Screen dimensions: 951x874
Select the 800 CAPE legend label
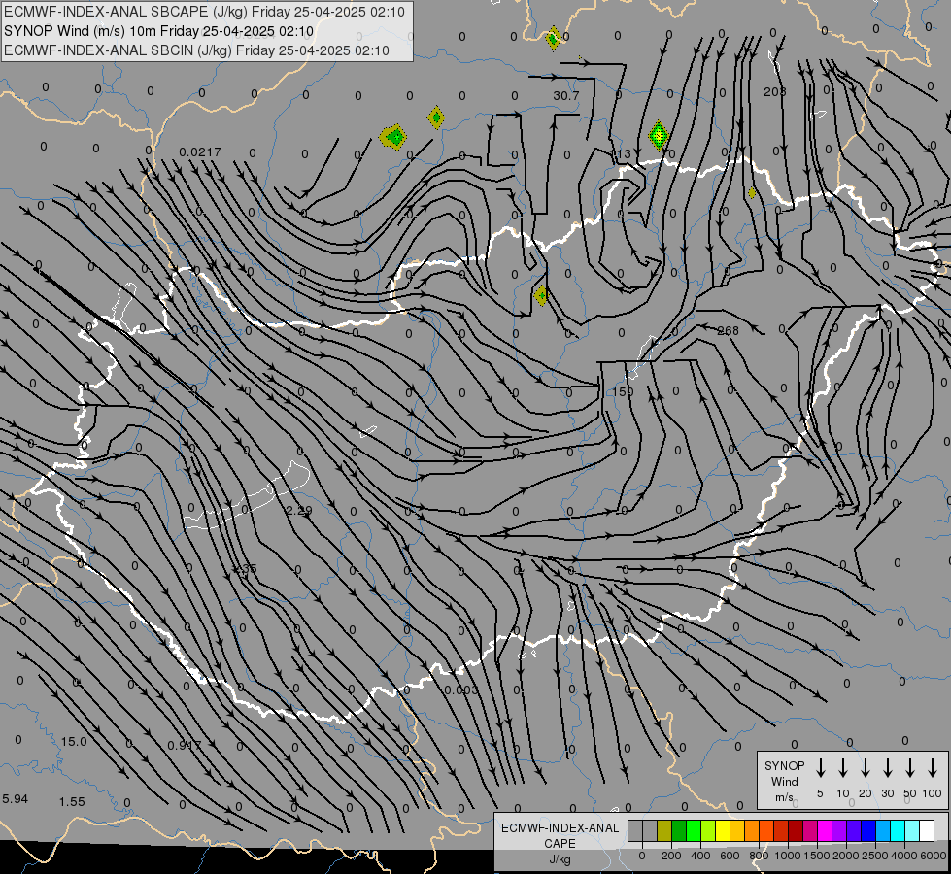759,856
